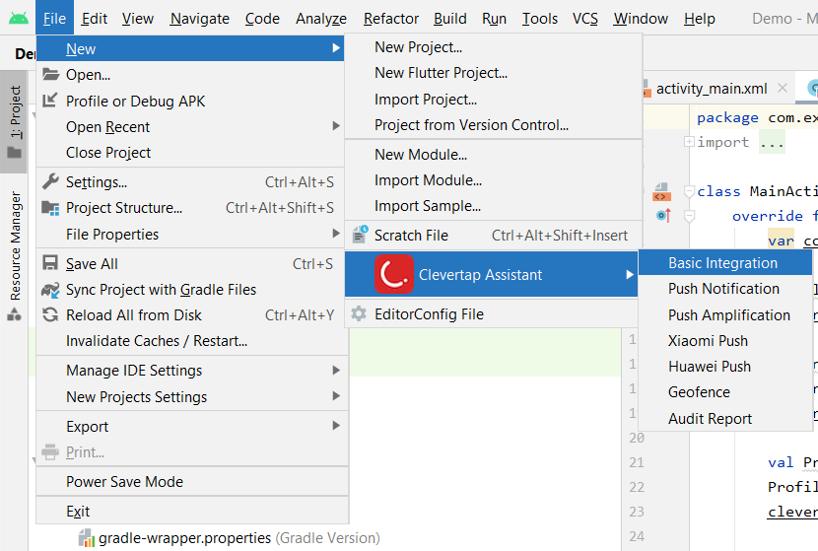The height and width of the screenshot is (551, 818).
Task: Click the gradle-wrapper.properties file icon
Action: click(86, 538)
